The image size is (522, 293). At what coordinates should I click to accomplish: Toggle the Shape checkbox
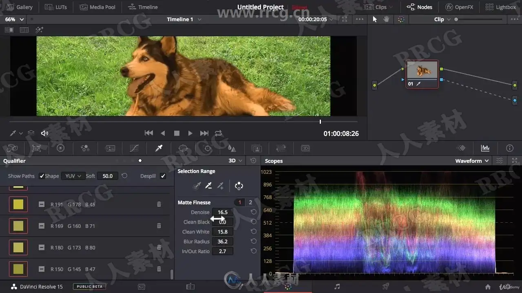42,176
